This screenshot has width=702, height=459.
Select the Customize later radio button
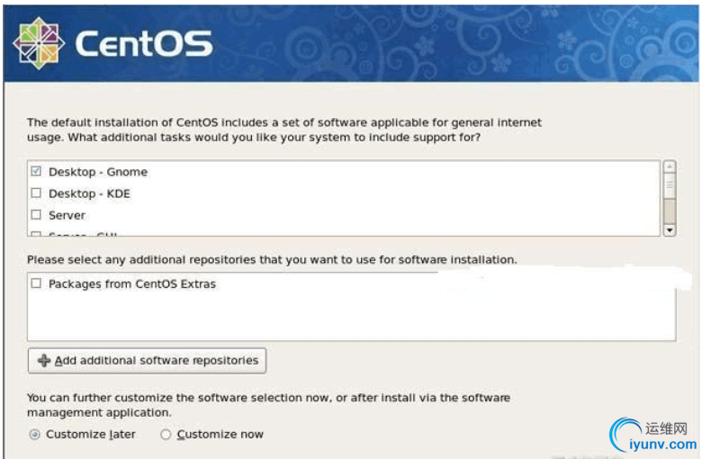click(x=34, y=435)
